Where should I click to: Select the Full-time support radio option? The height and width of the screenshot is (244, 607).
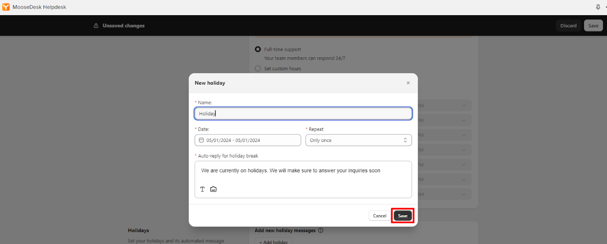(x=258, y=49)
